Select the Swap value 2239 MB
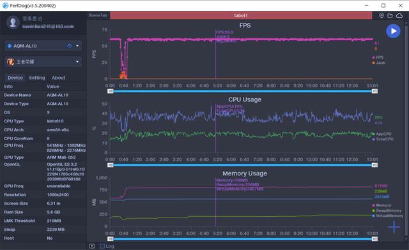The image size is (409, 250). tap(56, 230)
